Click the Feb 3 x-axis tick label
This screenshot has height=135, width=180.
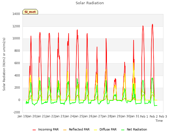click(x=163, y=116)
